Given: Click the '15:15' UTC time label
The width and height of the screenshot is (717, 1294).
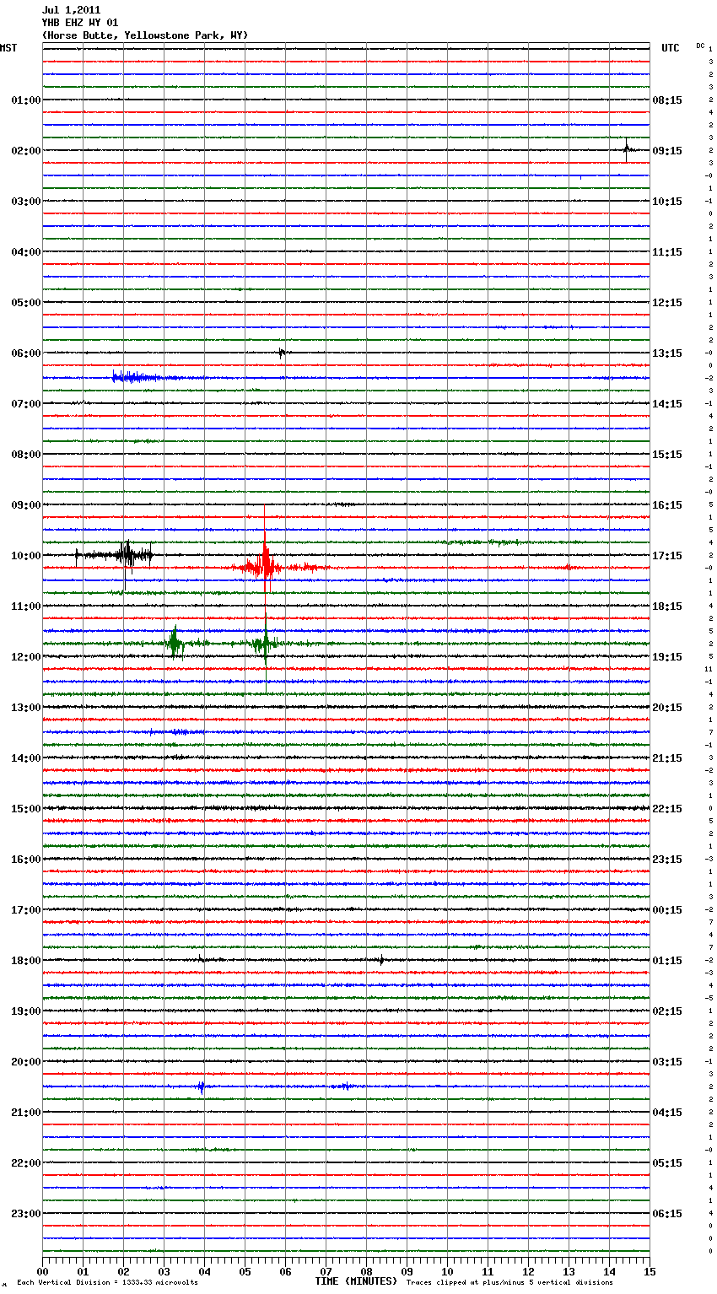Looking at the screenshot, I should click(x=667, y=455).
